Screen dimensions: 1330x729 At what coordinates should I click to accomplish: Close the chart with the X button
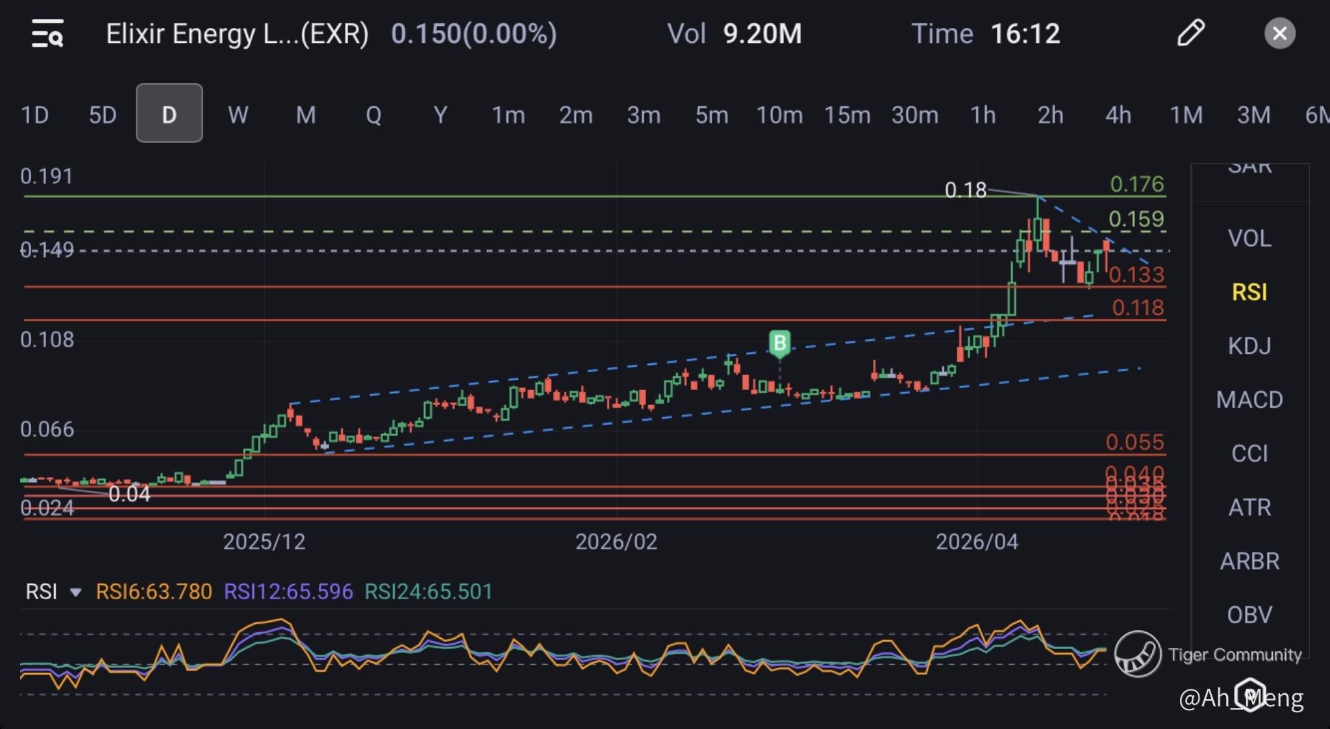tap(1279, 34)
